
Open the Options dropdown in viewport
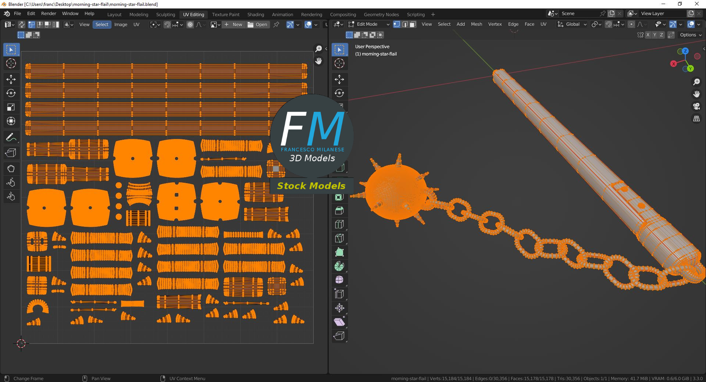tap(691, 35)
